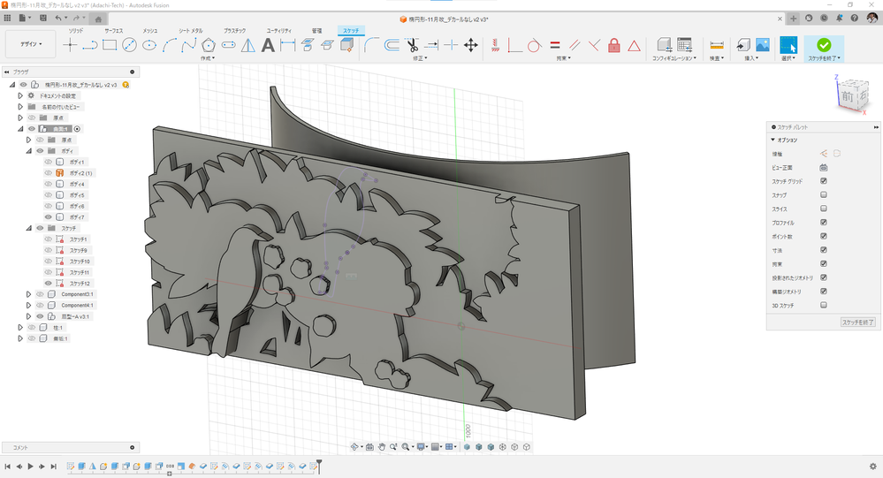
Task: Collapse the スケッチ folder in browser
Action: 28,228
